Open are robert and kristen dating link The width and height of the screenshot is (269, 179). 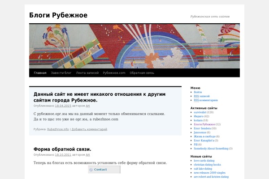coord(211,177)
